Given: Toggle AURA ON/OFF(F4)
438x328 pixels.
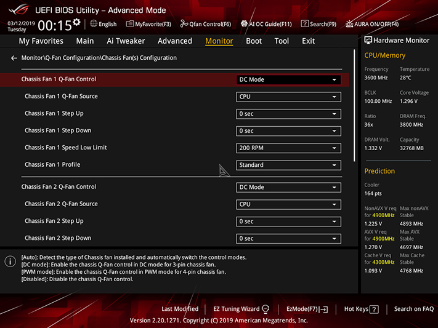Looking at the screenshot, I should (372, 24).
